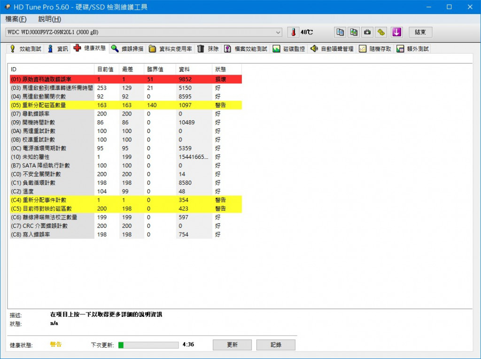Click the thermometer temperature icon
The width and height of the screenshot is (481, 359).
[x=293, y=32]
